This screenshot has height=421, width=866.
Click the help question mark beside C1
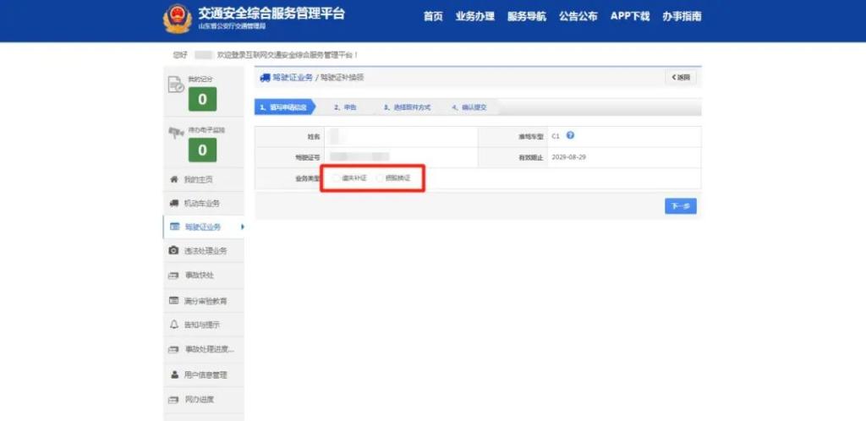click(571, 135)
